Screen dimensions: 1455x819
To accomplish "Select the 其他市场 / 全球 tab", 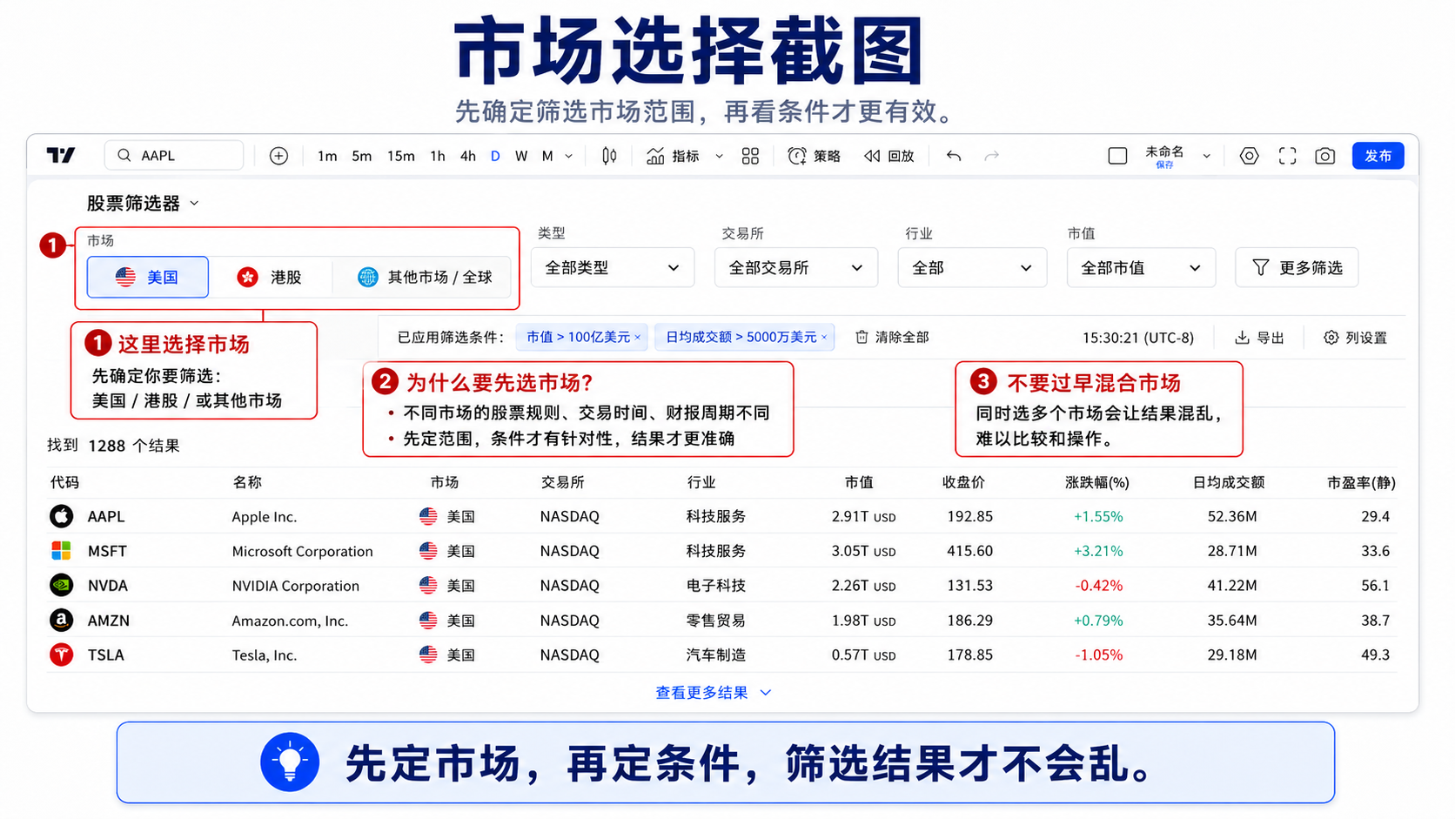I will tap(425, 277).
